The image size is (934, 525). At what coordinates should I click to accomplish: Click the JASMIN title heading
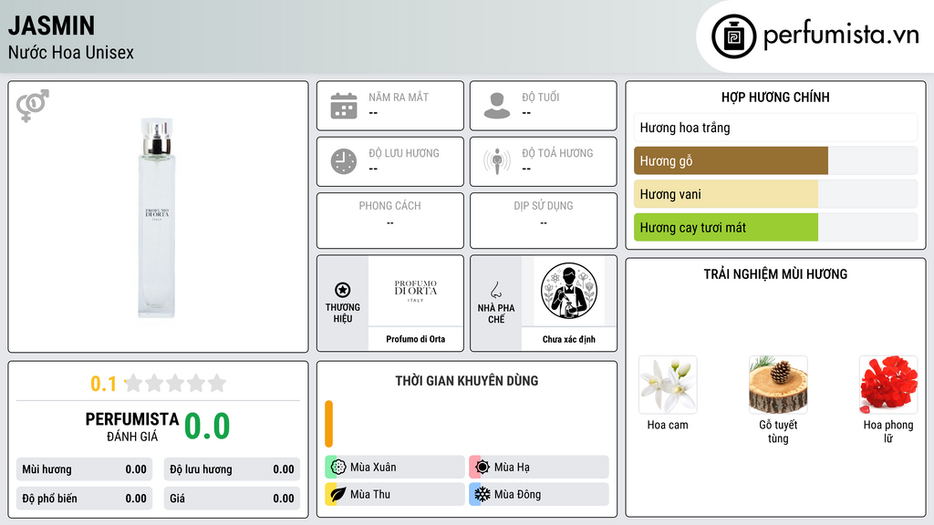point(51,26)
